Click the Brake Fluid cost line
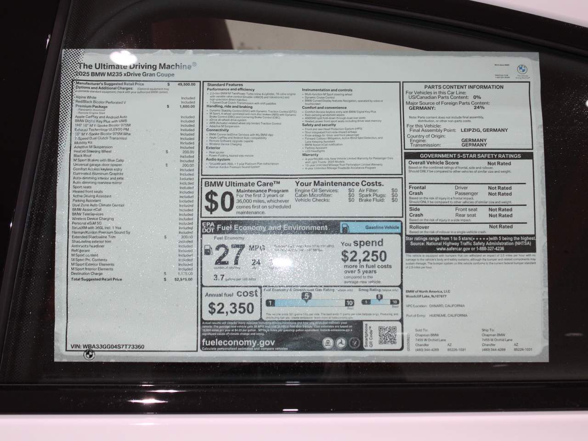 pyautogui.click(x=378, y=200)
